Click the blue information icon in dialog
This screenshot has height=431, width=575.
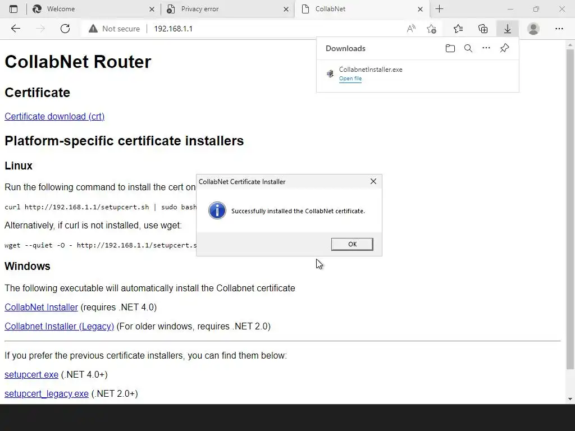(217, 211)
